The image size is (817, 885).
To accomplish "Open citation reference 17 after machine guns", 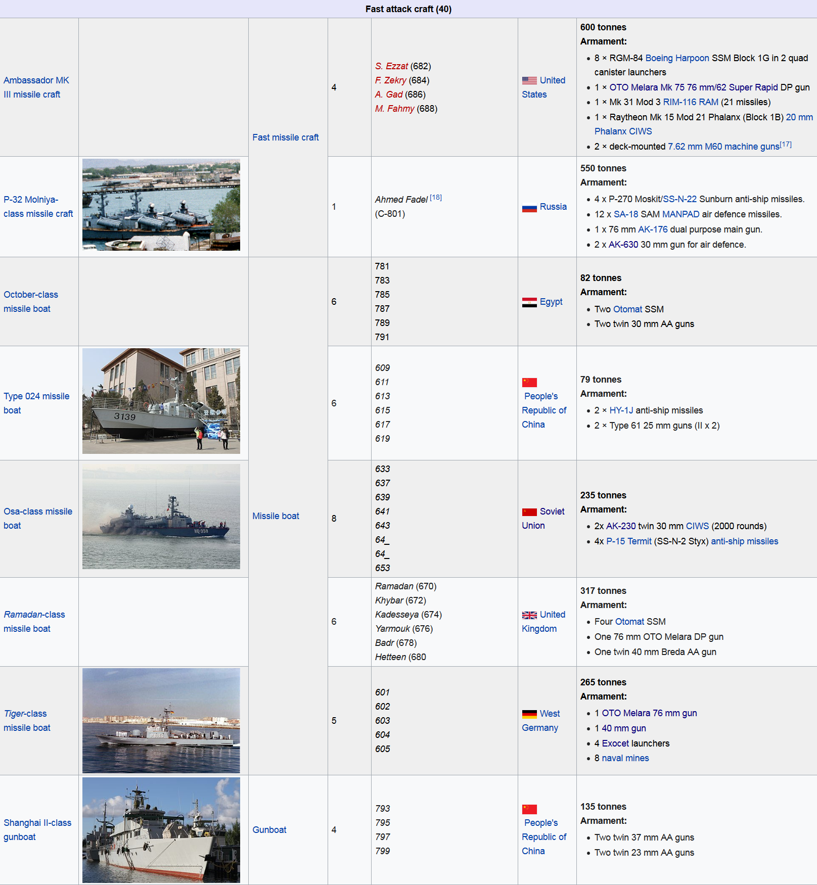I will coord(786,145).
